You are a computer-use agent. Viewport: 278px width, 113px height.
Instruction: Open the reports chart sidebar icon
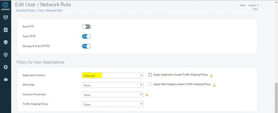(6, 30)
